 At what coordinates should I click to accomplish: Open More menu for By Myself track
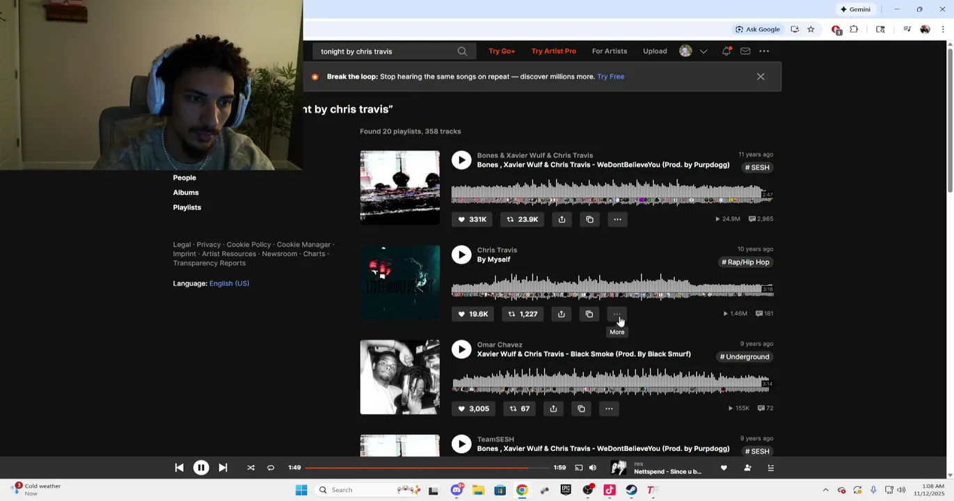pos(617,314)
